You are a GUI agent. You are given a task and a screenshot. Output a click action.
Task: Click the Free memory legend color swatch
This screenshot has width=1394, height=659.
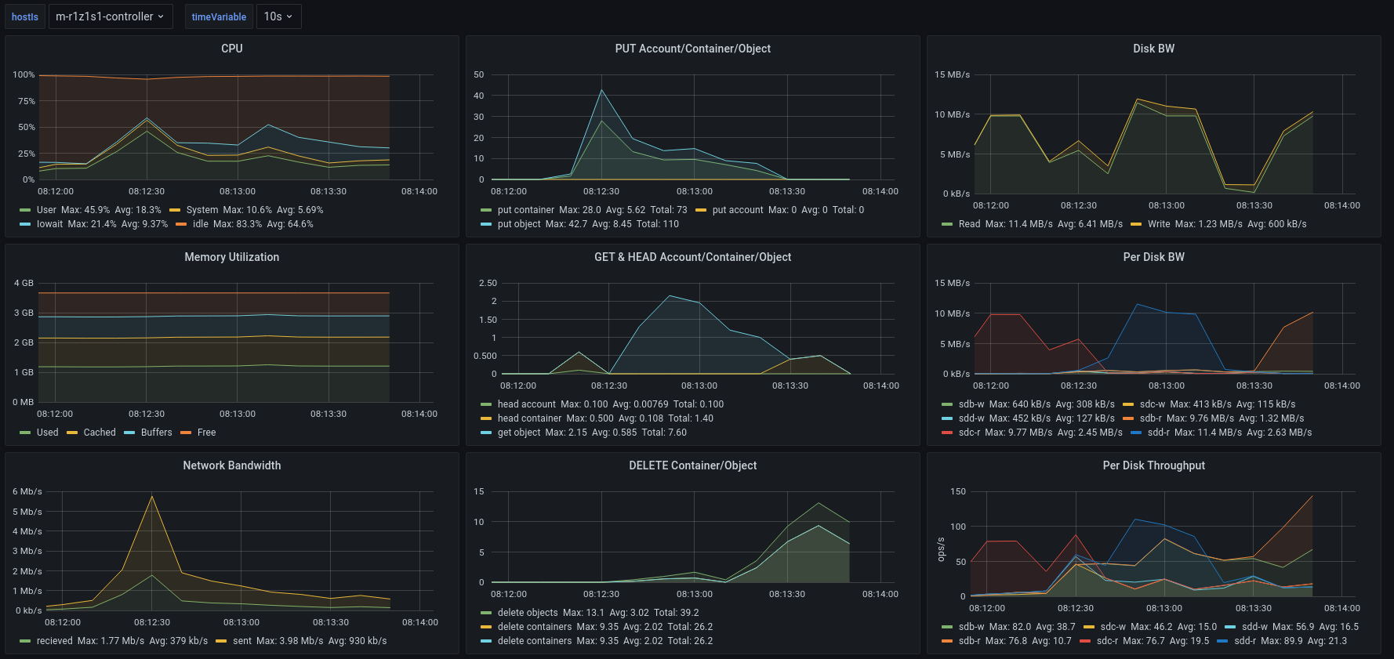point(186,433)
